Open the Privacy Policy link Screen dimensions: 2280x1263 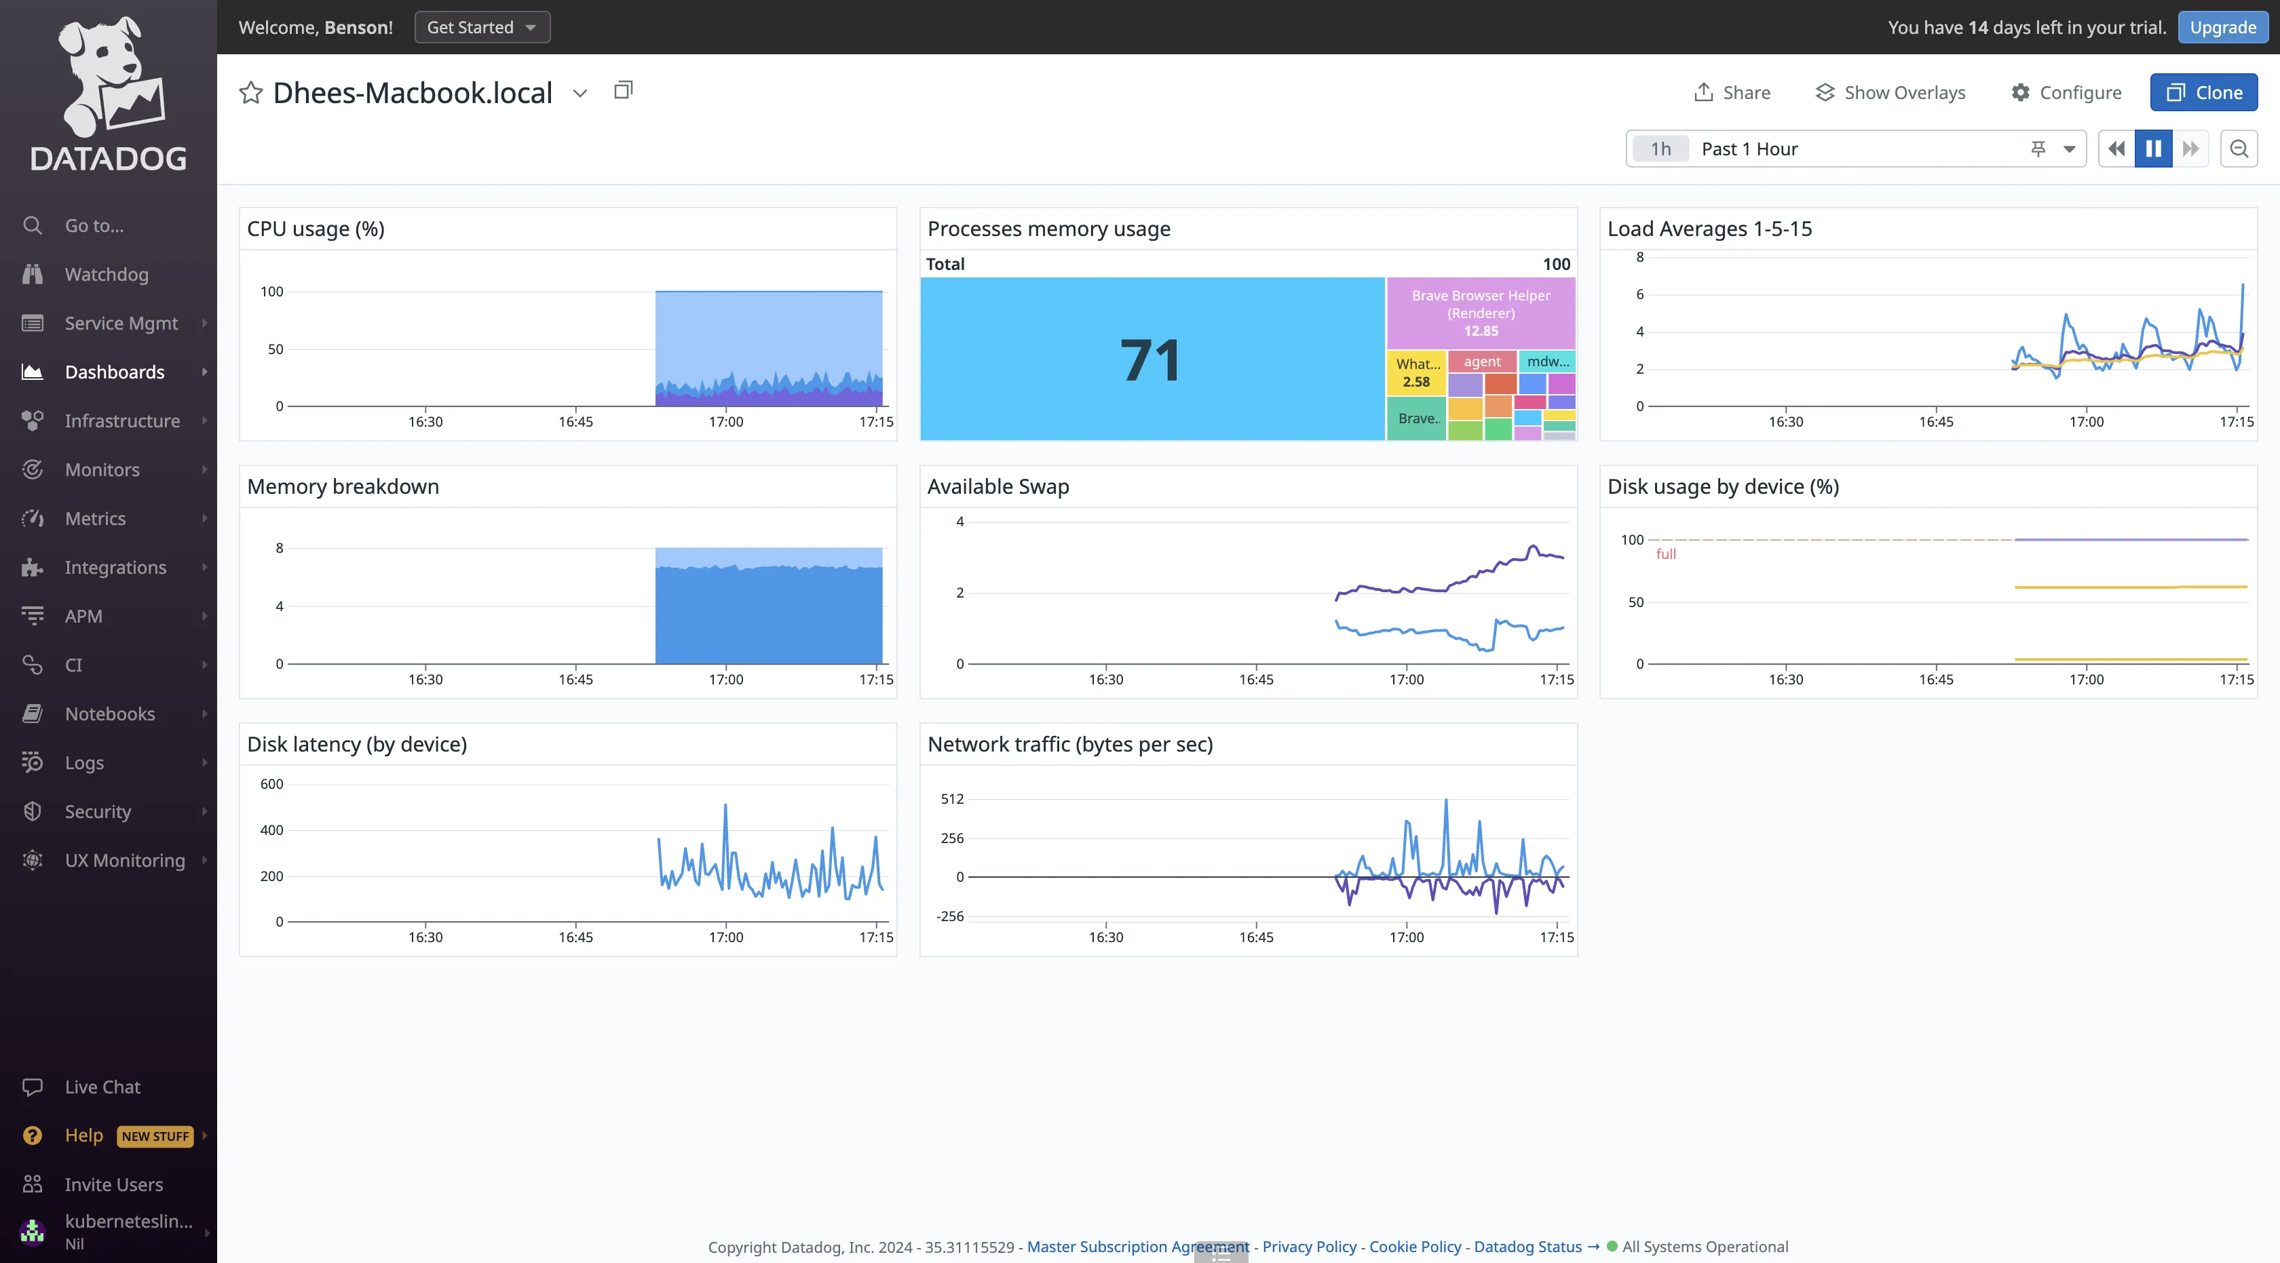coord(1309,1246)
